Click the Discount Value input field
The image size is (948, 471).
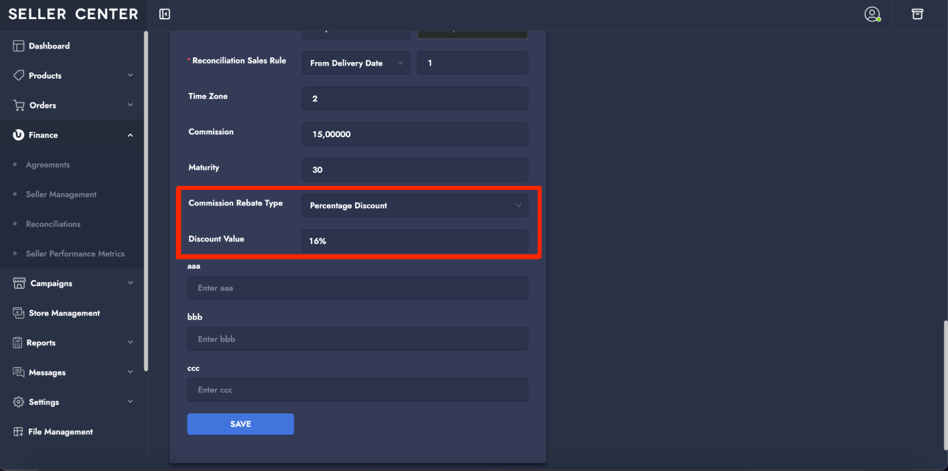(414, 241)
